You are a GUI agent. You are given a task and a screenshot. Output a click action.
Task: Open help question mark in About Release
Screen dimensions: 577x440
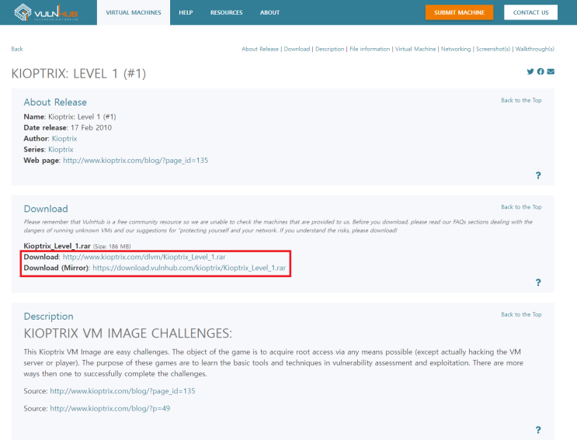coord(538,175)
